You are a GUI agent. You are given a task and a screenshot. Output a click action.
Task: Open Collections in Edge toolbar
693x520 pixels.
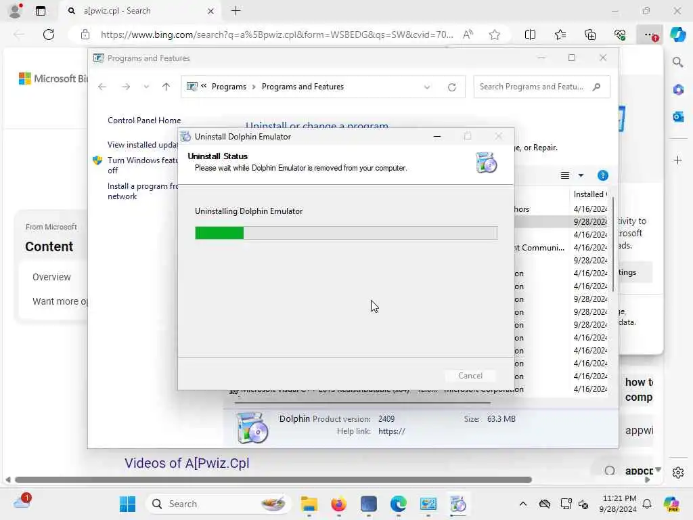point(590,35)
